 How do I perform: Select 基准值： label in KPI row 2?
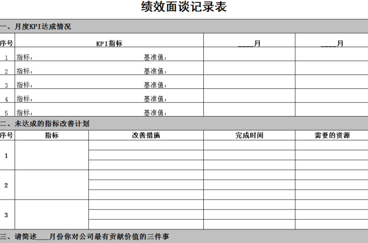(x=155, y=71)
